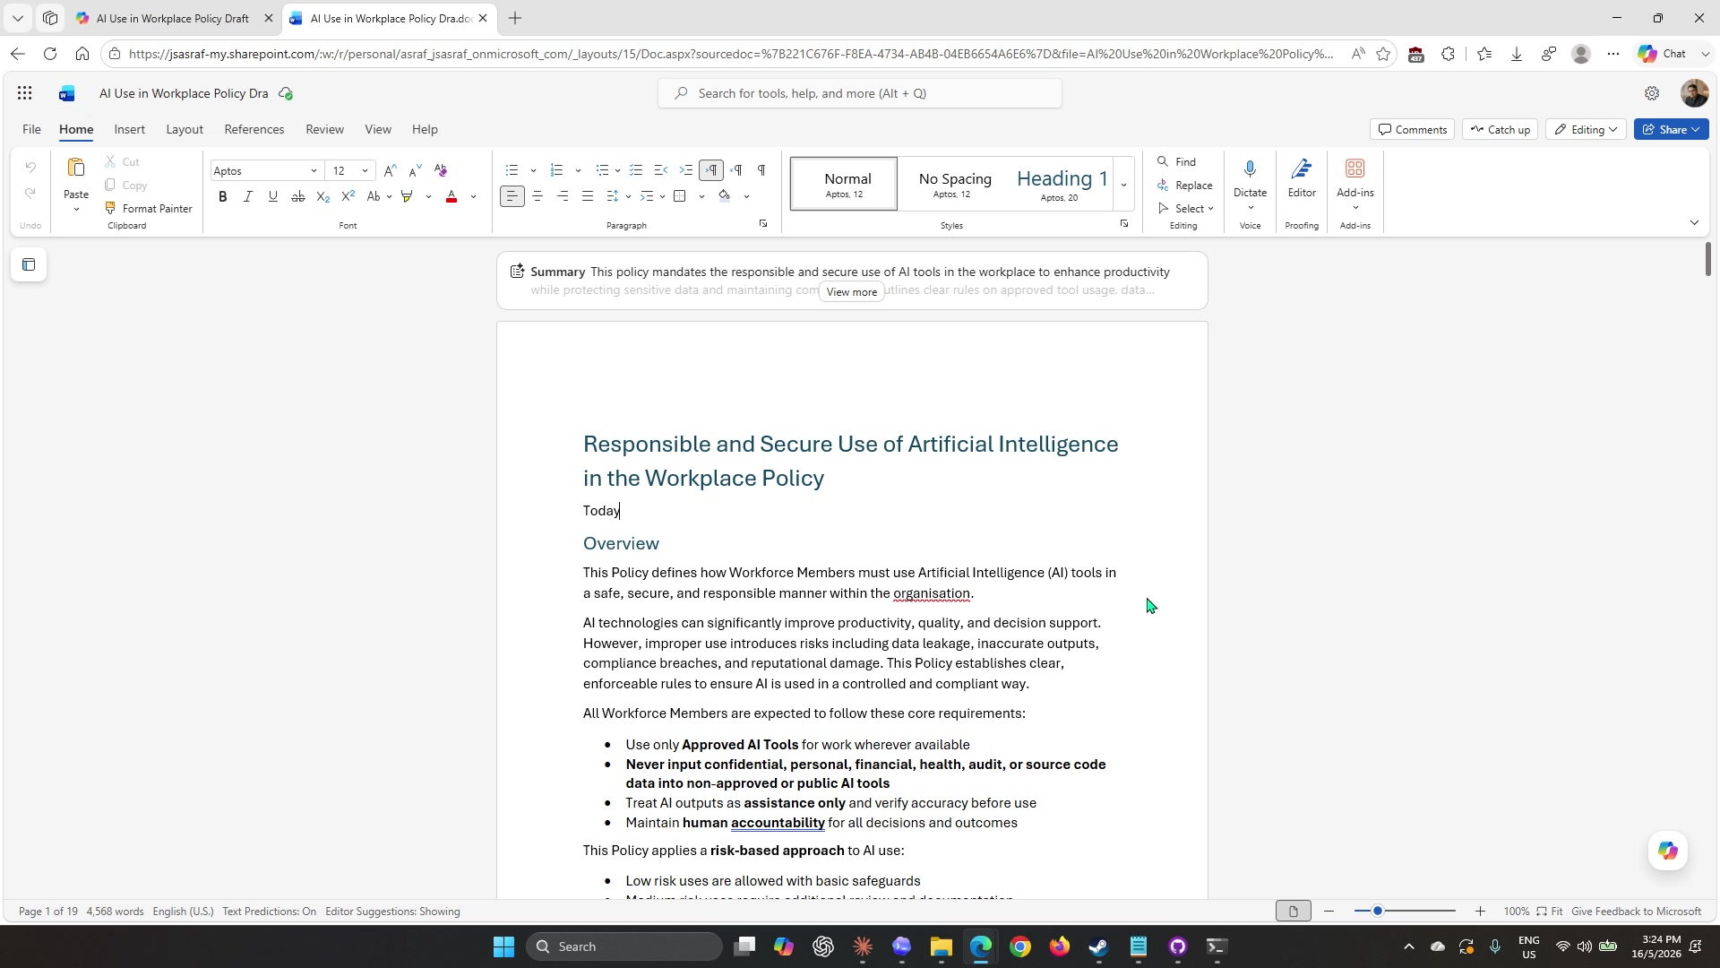Apply paragraph shading fill color

pos(725,196)
